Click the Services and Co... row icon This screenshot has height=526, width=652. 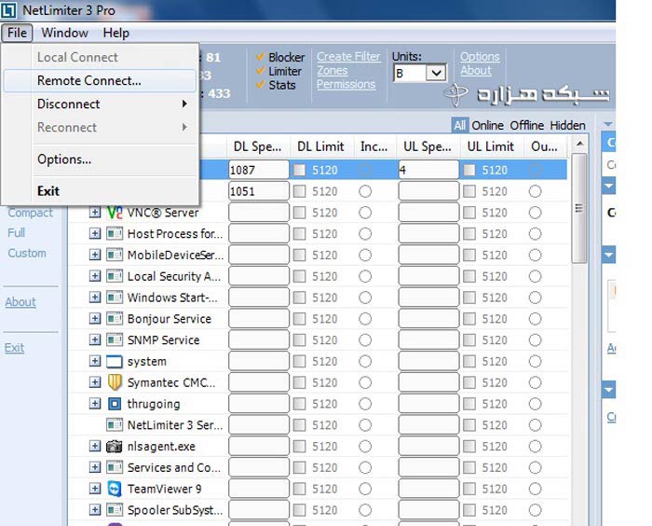[115, 467]
